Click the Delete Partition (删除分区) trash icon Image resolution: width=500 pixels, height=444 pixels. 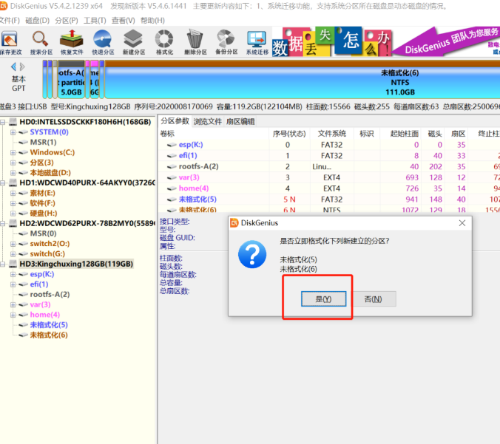(195, 42)
